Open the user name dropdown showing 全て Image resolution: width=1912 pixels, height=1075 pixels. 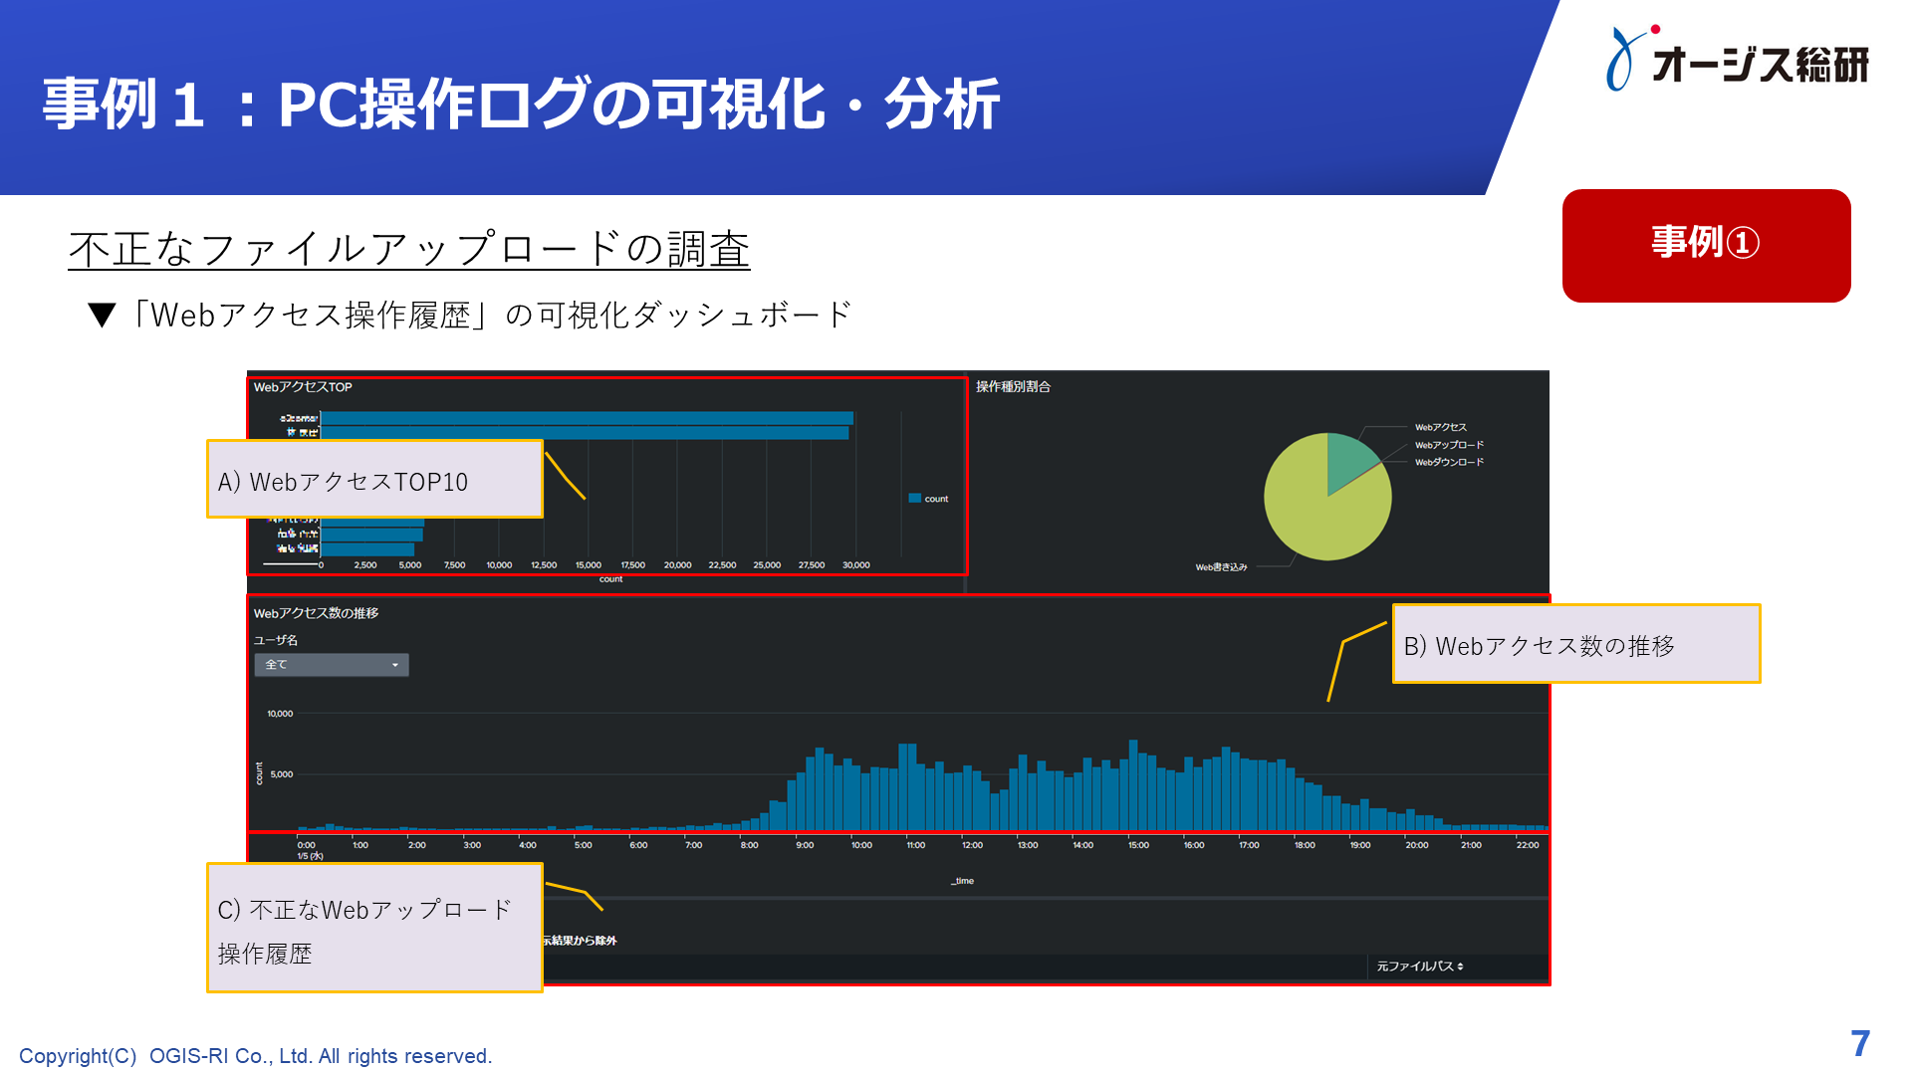[332, 665]
